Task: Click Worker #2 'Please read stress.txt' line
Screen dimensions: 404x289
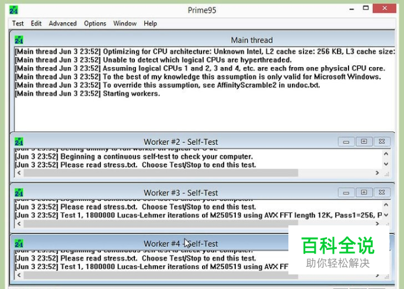Action: [135, 165]
